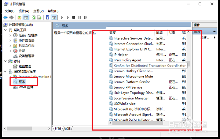Select 任务计划程序 in the tree

coord(28,35)
